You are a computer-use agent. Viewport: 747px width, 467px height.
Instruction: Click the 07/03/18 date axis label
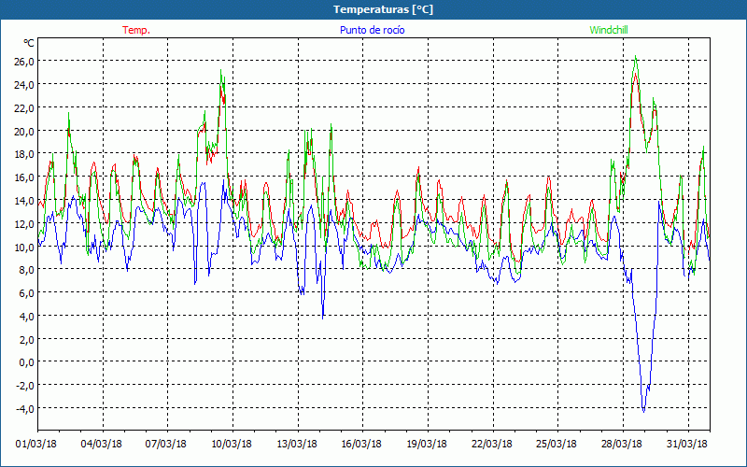(x=166, y=444)
